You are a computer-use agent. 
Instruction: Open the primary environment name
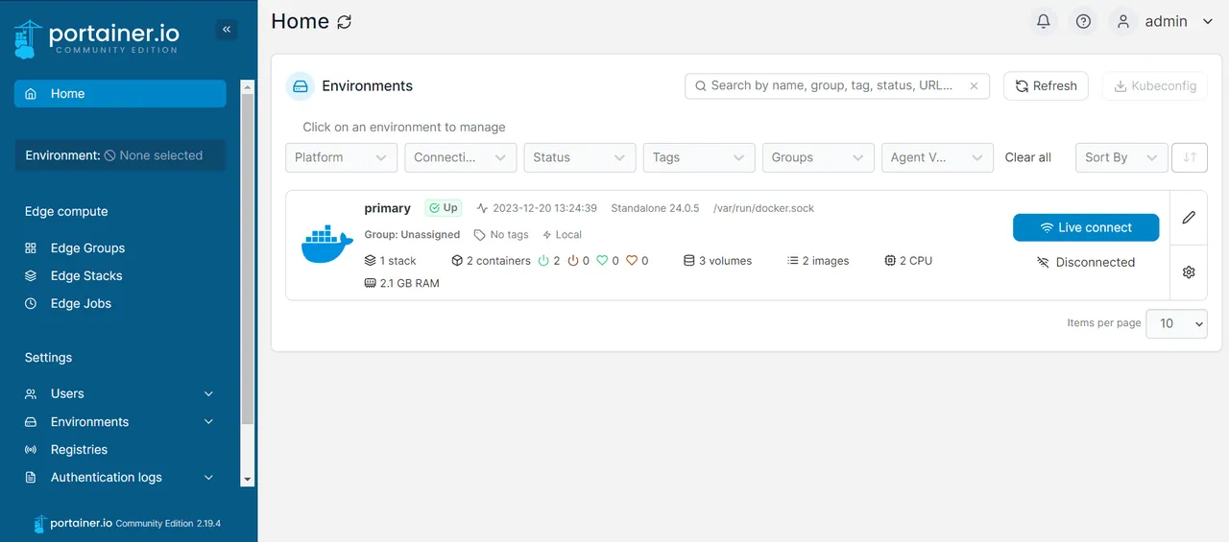tap(388, 208)
